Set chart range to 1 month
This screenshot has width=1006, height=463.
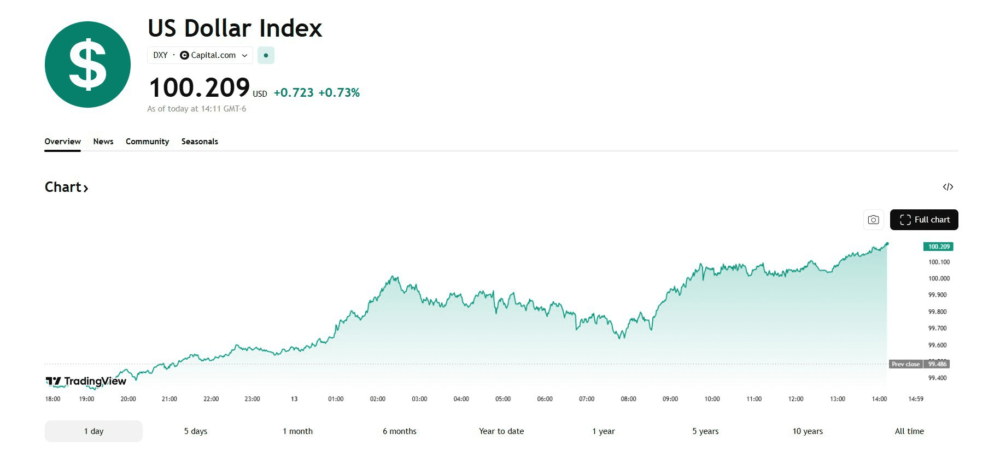point(297,431)
